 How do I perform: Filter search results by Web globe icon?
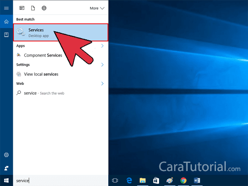tap(44, 8)
